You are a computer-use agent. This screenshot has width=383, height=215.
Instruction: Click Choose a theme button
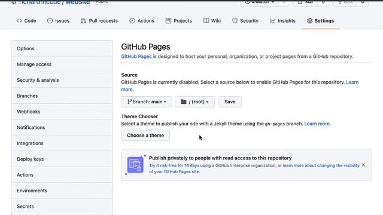pyautogui.click(x=145, y=136)
